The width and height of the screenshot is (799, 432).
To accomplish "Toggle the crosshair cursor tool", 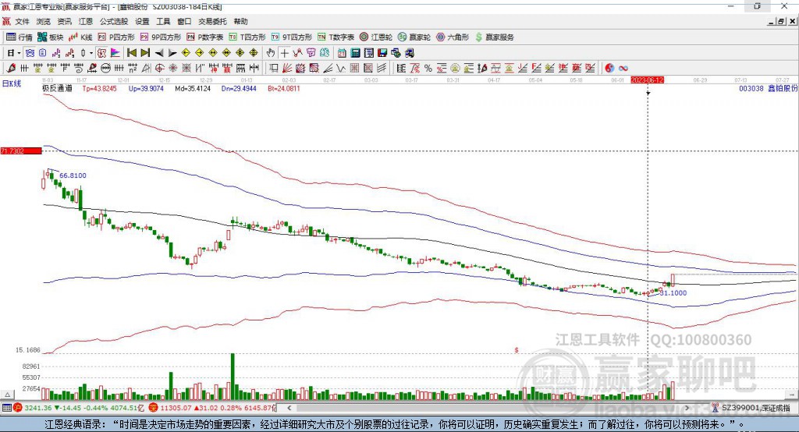I will click(284, 53).
